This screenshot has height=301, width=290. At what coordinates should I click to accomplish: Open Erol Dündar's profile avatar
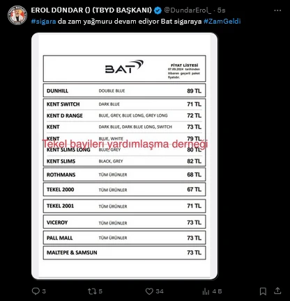coord(17,15)
